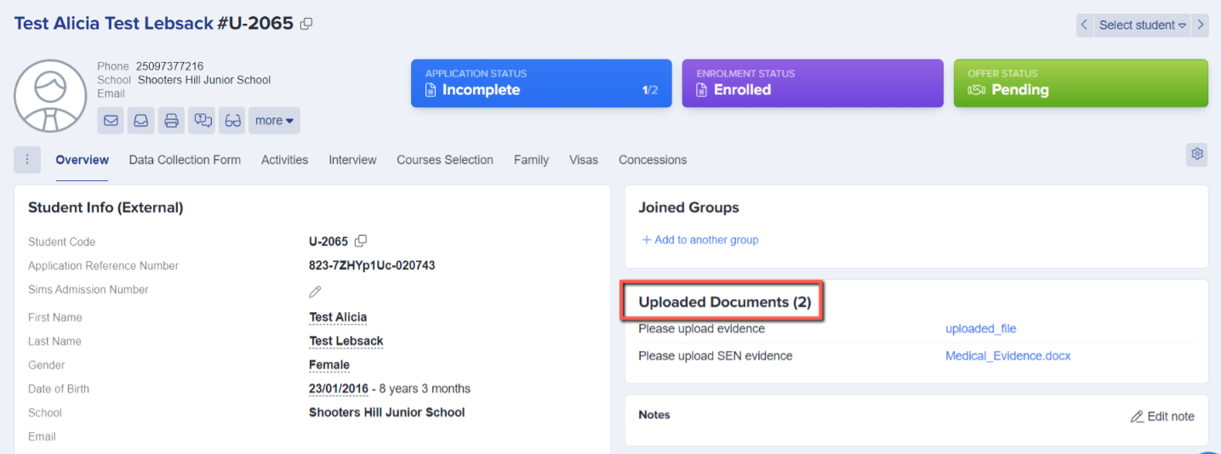Edit the Date of Birth 23/01/2016
This screenshot has width=1221, height=454.
click(x=339, y=389)
